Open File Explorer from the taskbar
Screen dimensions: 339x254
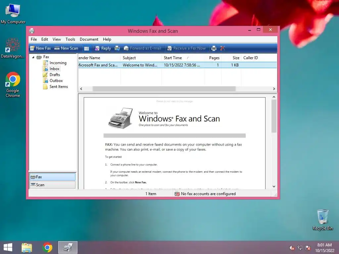pyautogui.click(x=27, y=247)
